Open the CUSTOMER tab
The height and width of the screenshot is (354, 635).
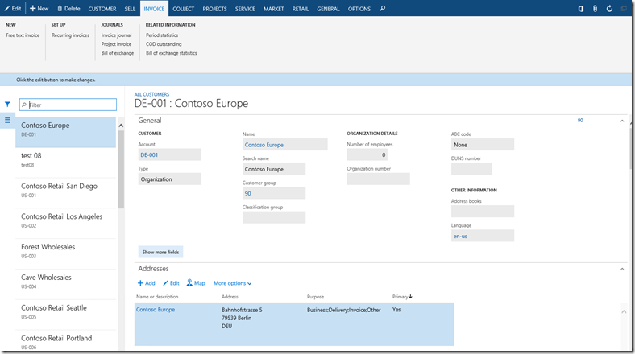102,9
